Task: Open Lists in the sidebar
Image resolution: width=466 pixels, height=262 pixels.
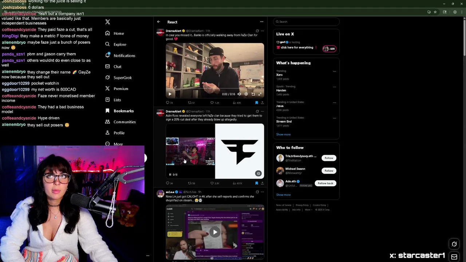Action: [x=117, y=100]
